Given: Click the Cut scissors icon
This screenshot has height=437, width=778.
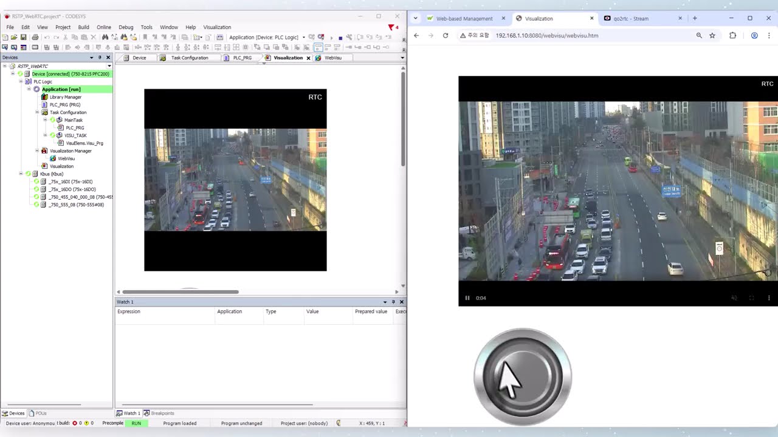Looking at the screenshot, I should pyautogui.click(x=66, y=38).
